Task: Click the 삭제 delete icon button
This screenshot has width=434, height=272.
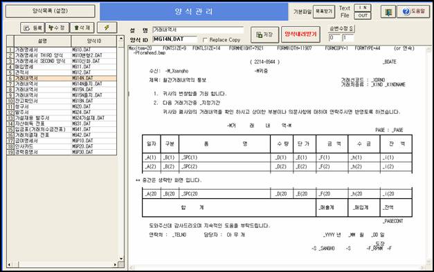Action: click(82, 28)
